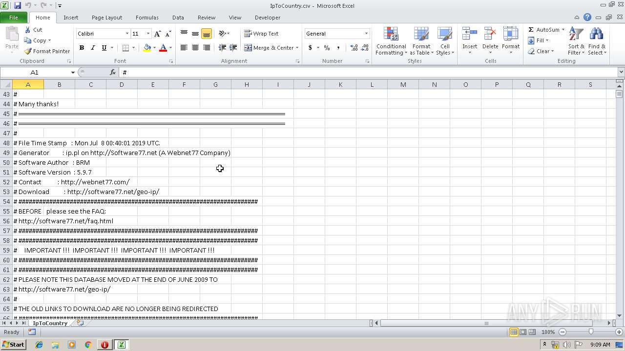Toggle Wrap Text option
Image resolution: width=625 pixels, height=351 pixels.
[261, 34]
